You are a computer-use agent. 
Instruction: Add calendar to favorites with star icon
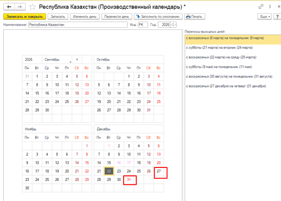[x=32, y=7]
